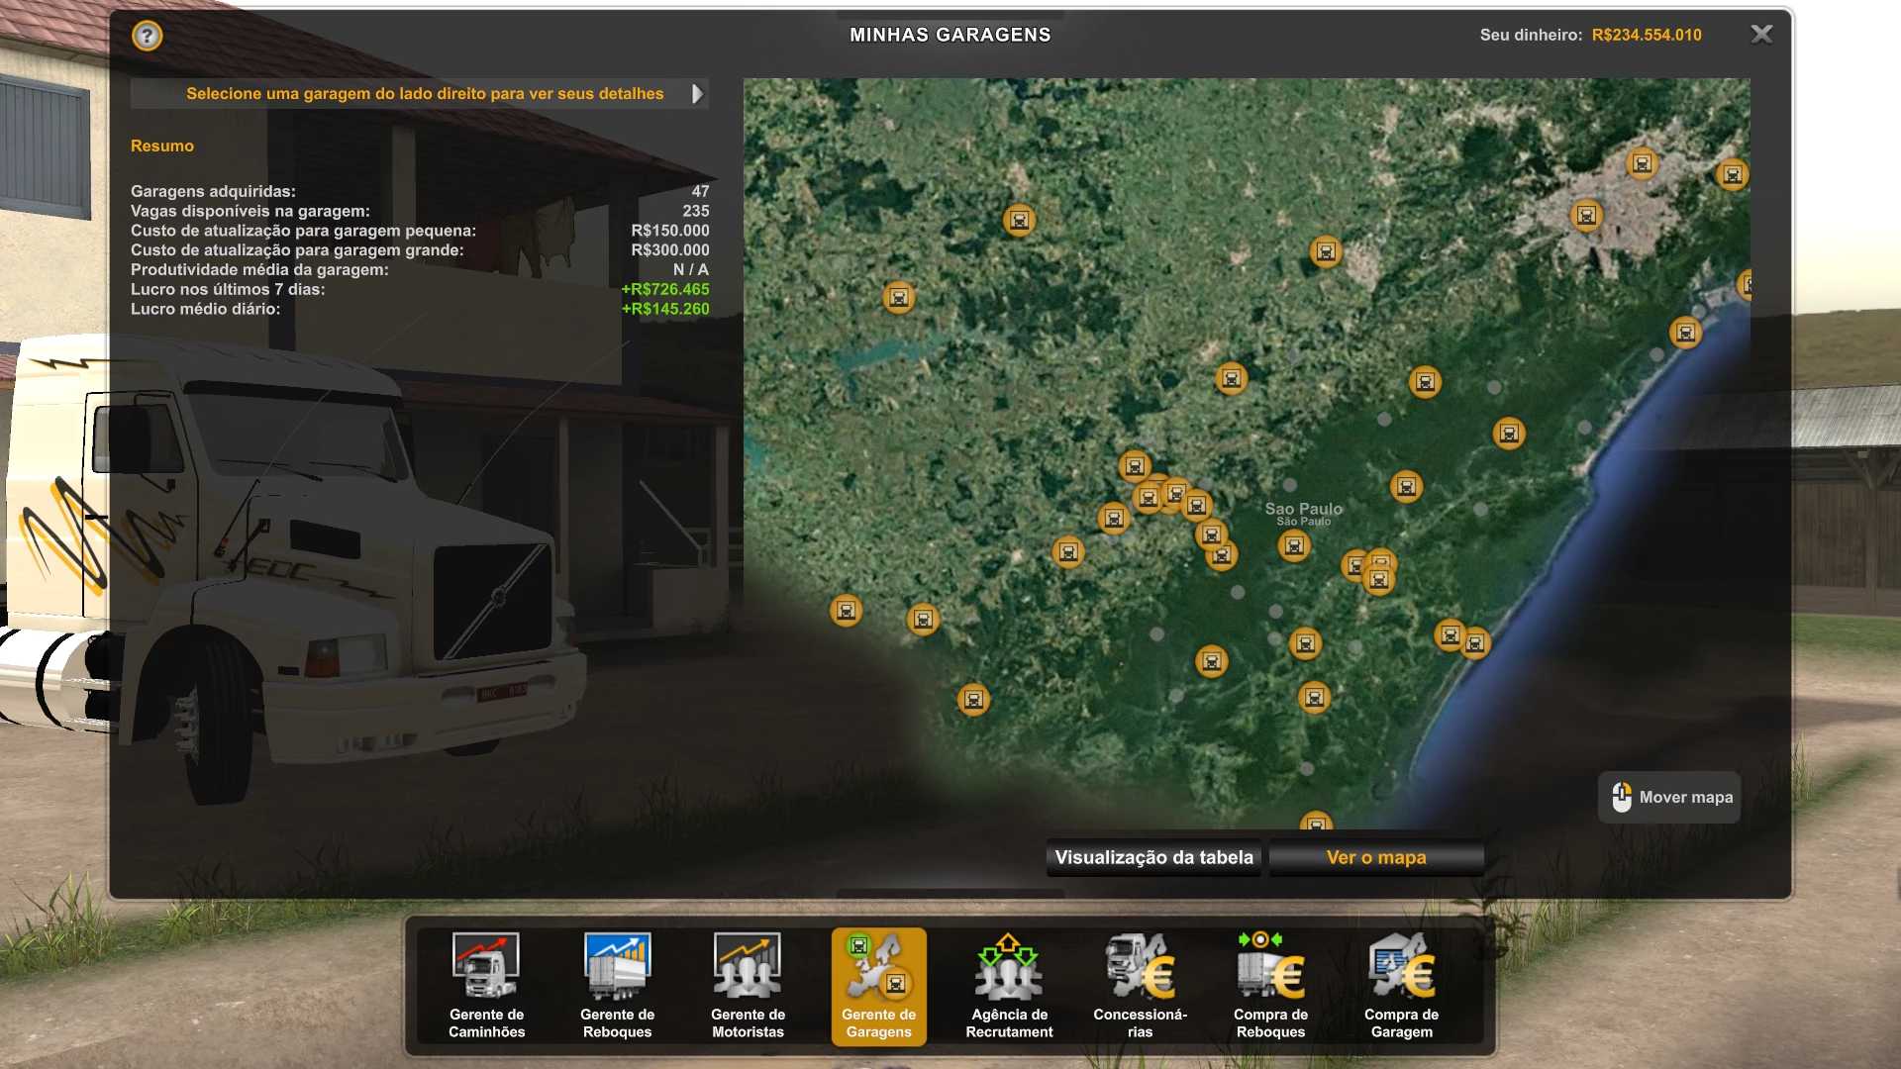Switch to Ver o mapa view
This screenshot has width=1901, height=1069.
tap(1375, 857)
